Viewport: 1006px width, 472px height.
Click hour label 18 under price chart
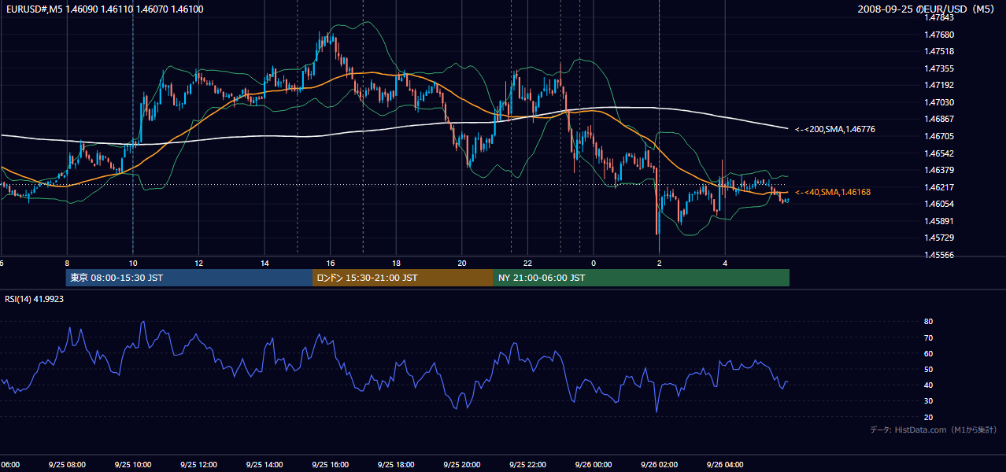coord(396,263)
